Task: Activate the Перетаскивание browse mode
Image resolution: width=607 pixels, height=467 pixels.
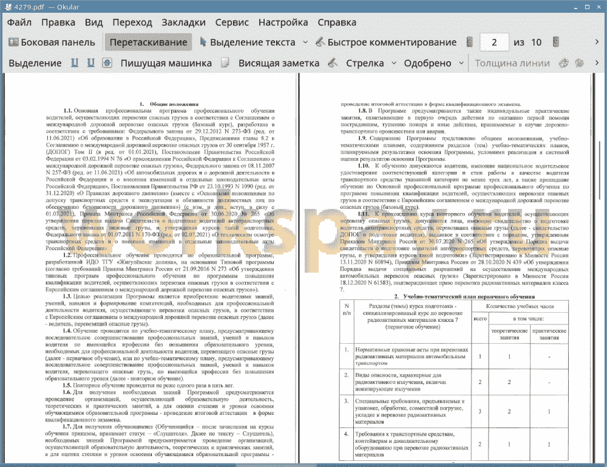Action: tap(148, 43)
